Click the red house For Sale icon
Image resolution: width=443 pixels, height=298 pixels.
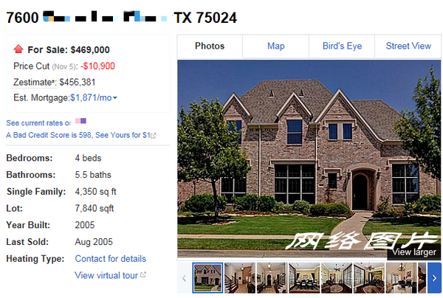(18, 49)
